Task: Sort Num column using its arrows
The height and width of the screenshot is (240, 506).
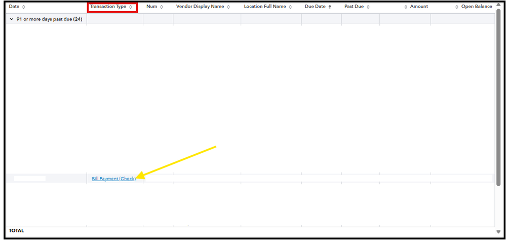Action: point(162,7)
